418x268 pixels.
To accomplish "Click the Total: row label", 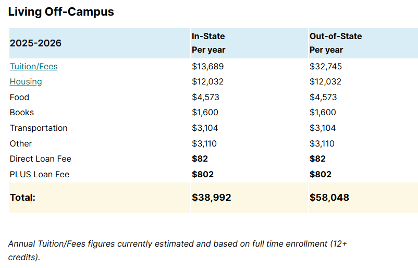I will point(22,198).
